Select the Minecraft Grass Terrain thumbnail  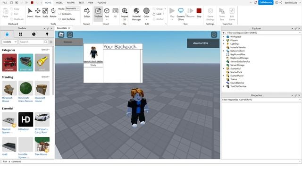pos(26,88)
